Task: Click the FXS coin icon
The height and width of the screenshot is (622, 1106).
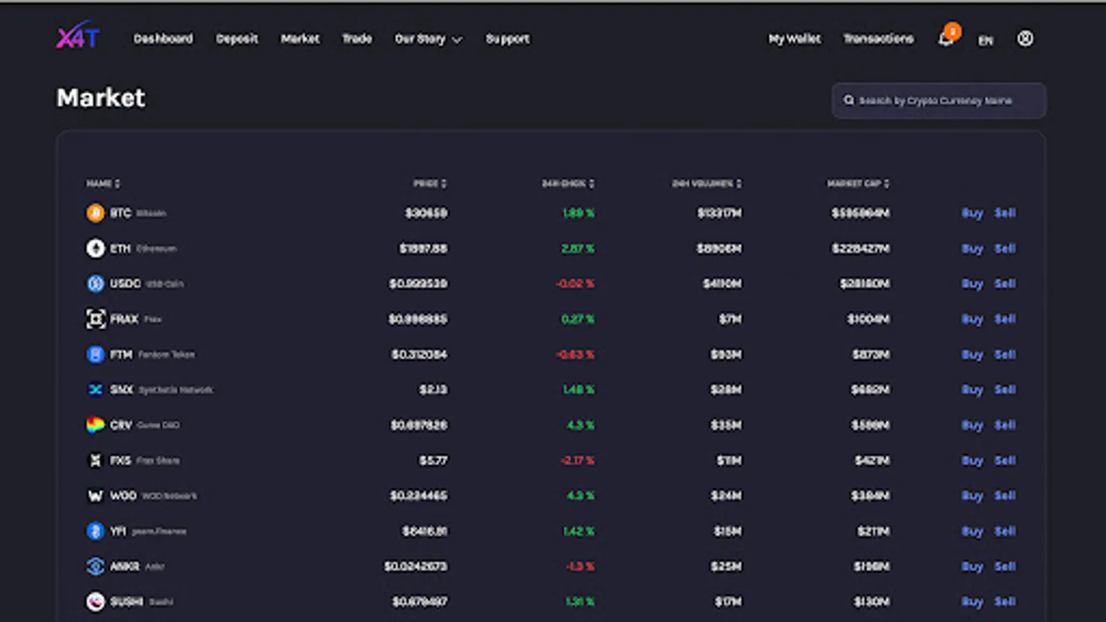Action: (95, 460)
